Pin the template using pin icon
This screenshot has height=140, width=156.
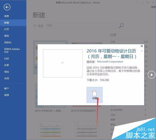[142, 51]
